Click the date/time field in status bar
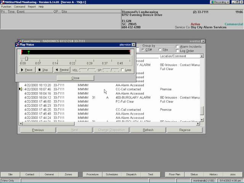Image resolution: width=244 pixels, height=183 pixels. pyautogui.click(x=230, y=181)
